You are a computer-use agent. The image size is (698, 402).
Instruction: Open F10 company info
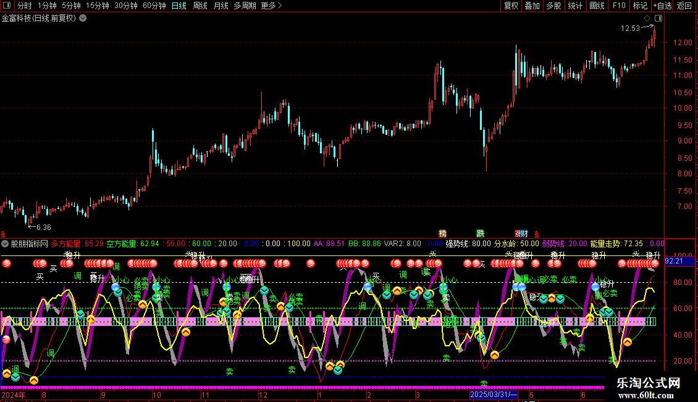pos(619,6)
